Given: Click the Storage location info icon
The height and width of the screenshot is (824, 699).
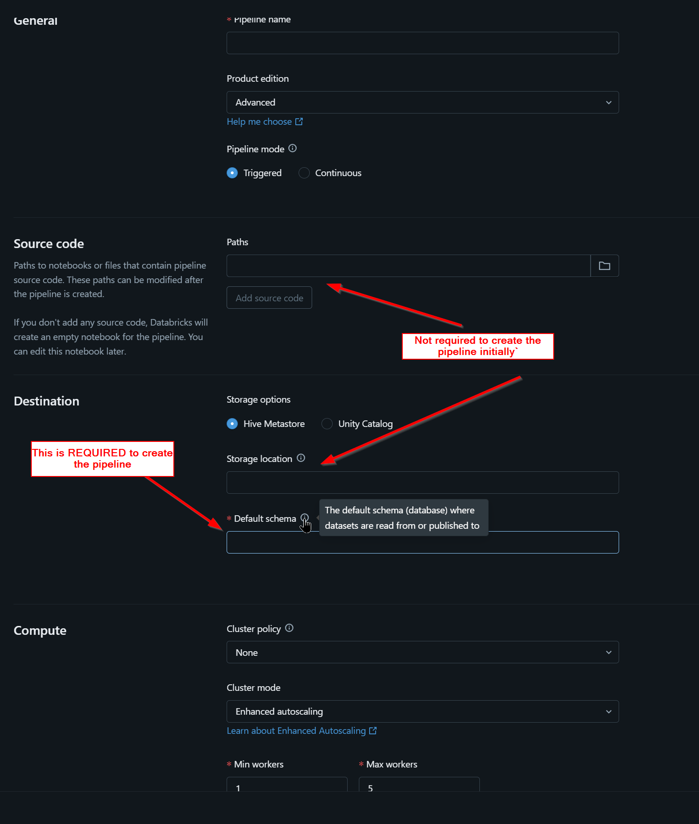Looking at the screenshot, I should [x=301, y=458].
